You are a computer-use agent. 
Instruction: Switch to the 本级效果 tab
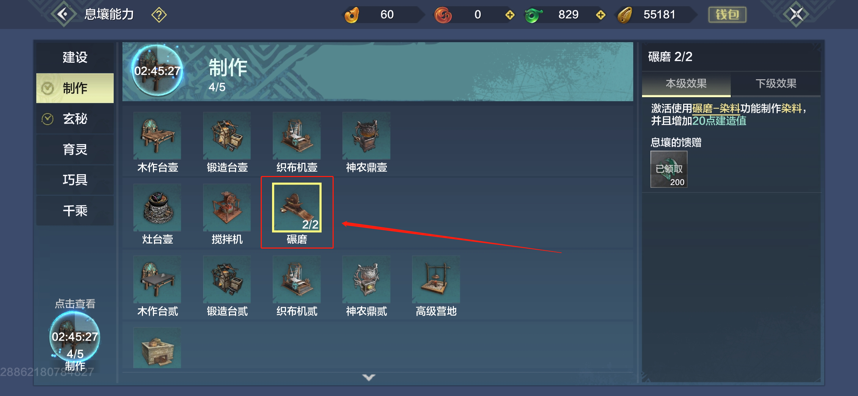pyautogui.click(x=686, y=84)
